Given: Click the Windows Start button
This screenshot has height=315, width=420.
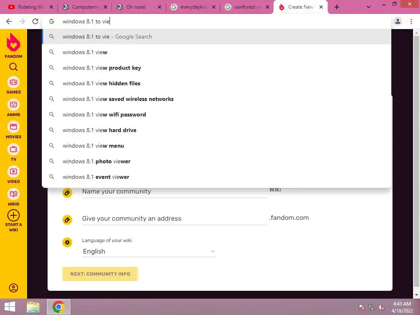Looking at the screenshot, I should point(10,307).
